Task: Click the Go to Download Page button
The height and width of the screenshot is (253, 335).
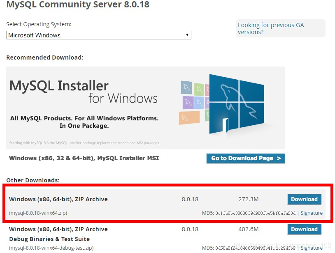Action: coord(246,158)
